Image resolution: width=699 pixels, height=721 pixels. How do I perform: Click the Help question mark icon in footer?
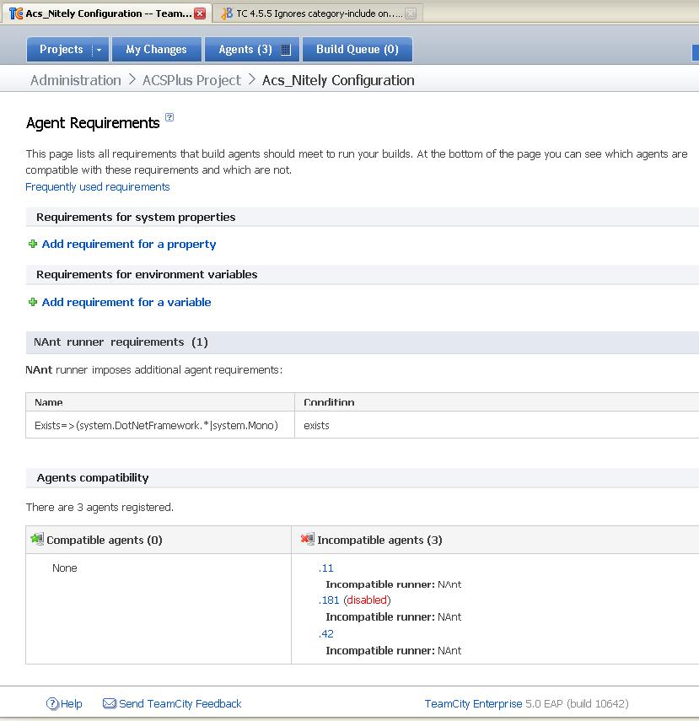tap(52, 703)
